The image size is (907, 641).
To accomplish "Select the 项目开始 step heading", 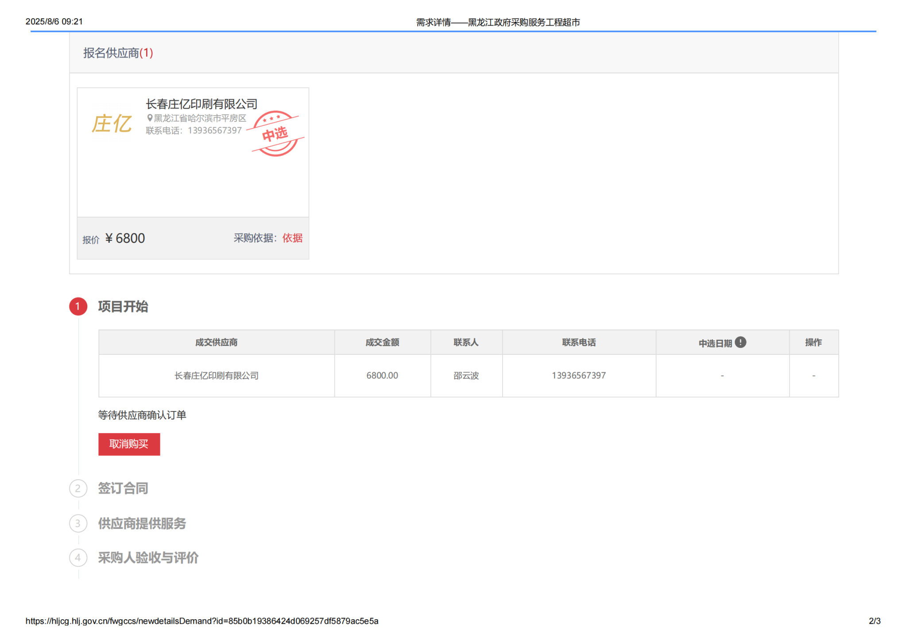I will coord(123,307).
